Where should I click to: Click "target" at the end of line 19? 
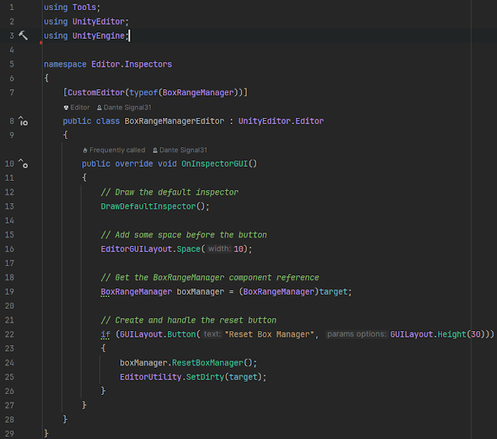(333, 292)
